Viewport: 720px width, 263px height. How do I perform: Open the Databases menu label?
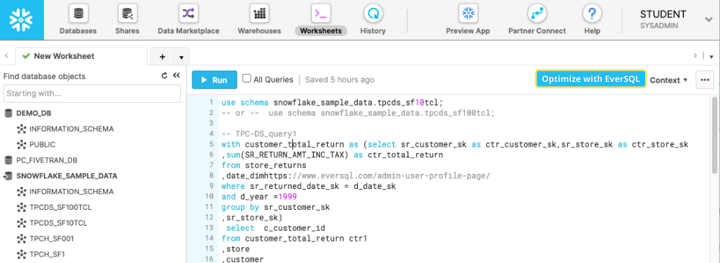(x=78, y=31)
